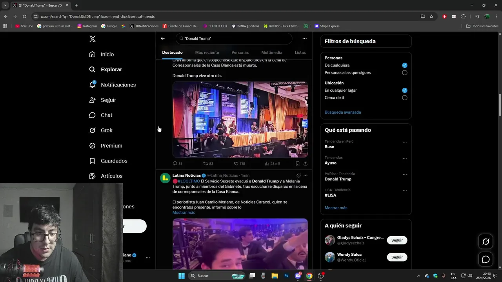Switch to the Personas tab
This screenshot has width=502, height=282.
(x=240, y=52)
